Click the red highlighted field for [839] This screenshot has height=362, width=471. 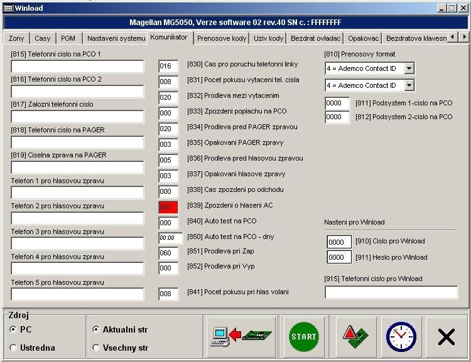pos(168,207)
